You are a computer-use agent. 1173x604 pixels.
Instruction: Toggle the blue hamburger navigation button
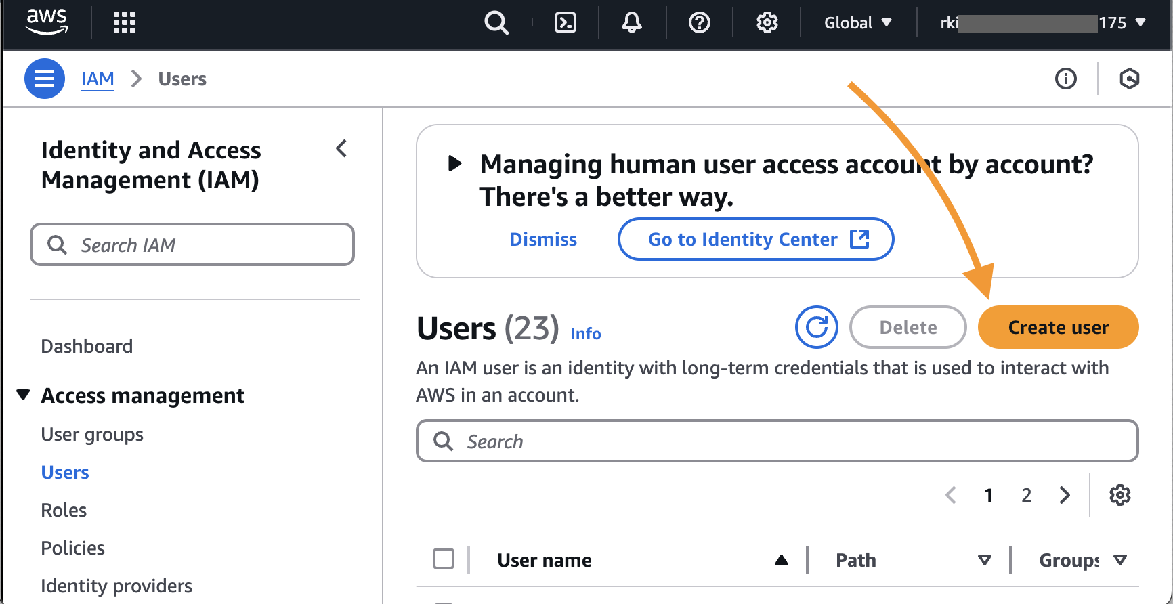(45, 79)
